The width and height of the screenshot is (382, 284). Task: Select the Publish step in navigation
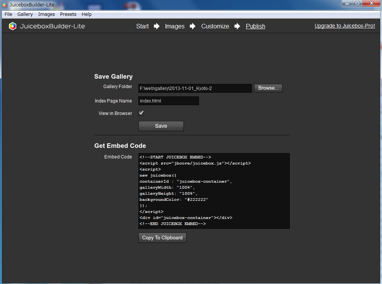(255, 26)
